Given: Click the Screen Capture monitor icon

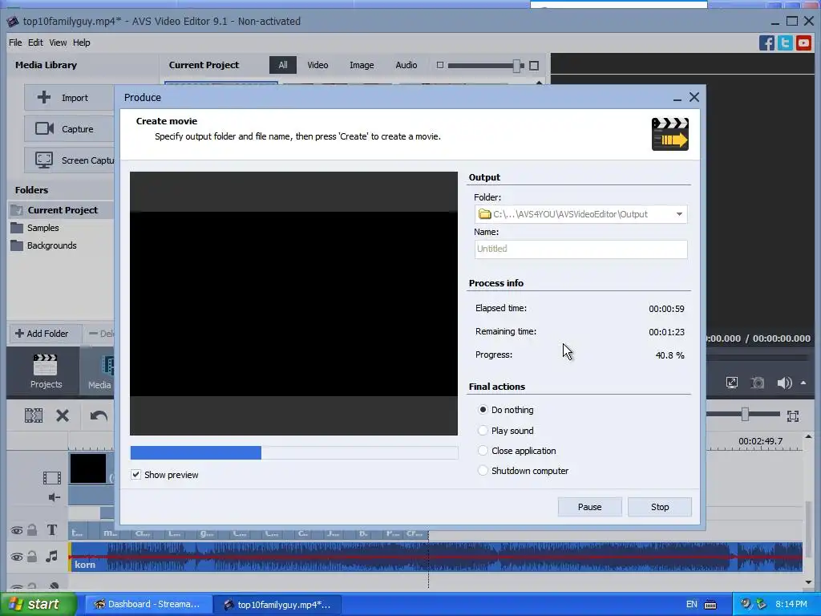Looking at the screenshot, I should pyautogui.click(x=44, y=160).
